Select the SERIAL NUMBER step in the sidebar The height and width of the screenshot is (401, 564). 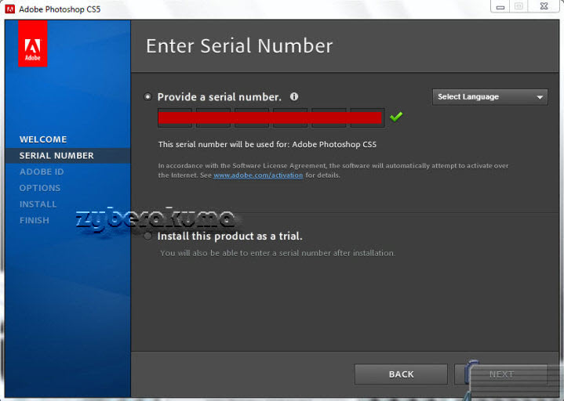[56, 155]
